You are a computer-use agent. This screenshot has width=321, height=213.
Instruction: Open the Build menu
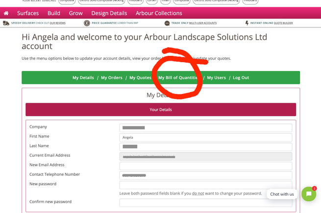(x=54, y=13)
